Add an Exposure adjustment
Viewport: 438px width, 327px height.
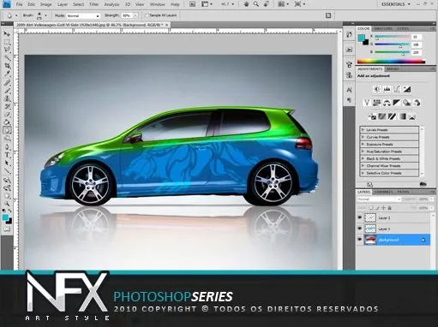point(407,89)
